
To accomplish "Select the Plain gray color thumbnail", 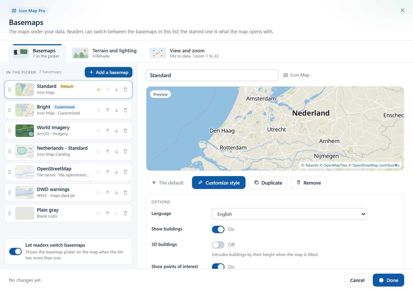I will [x=25, y=213].
